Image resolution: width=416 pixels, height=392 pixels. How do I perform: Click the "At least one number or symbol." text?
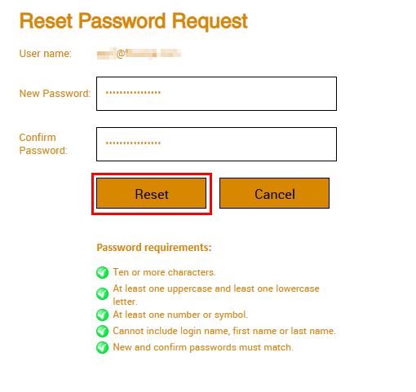click(x=180, y=315)
